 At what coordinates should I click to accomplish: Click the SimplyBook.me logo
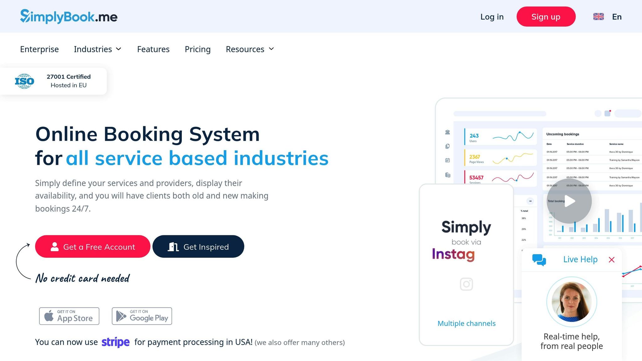click(x=68, y=16)
